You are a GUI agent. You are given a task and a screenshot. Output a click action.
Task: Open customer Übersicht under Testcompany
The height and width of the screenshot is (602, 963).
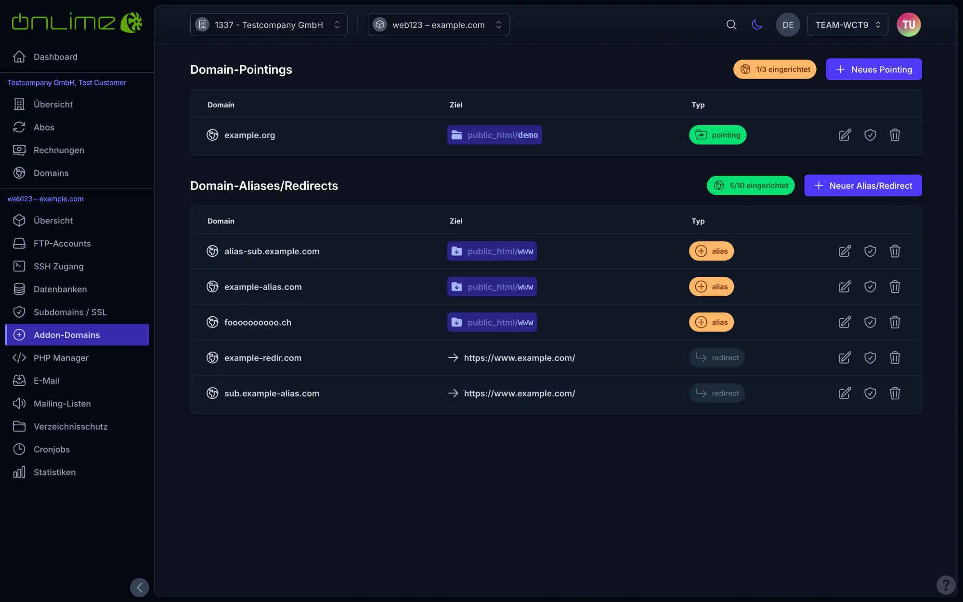77,105
